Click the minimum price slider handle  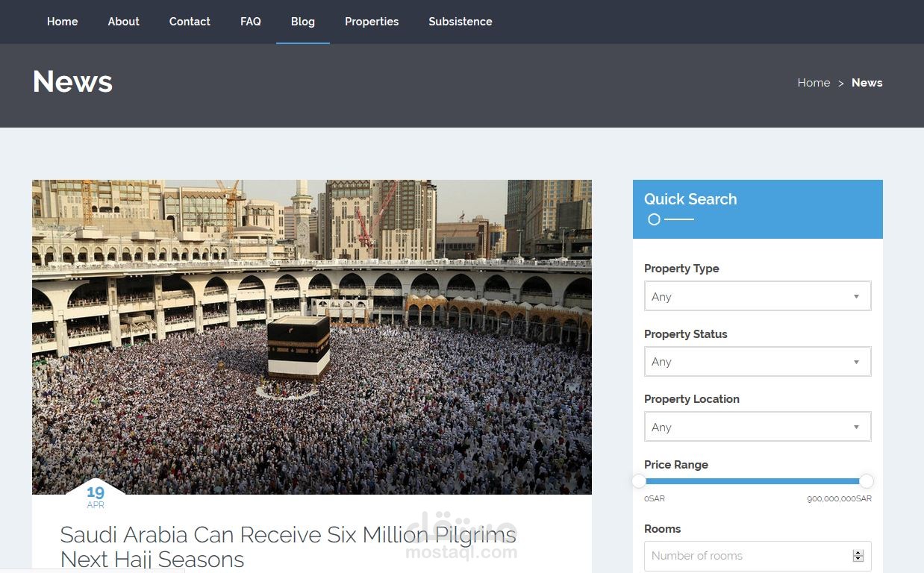(x=639, y=481)
